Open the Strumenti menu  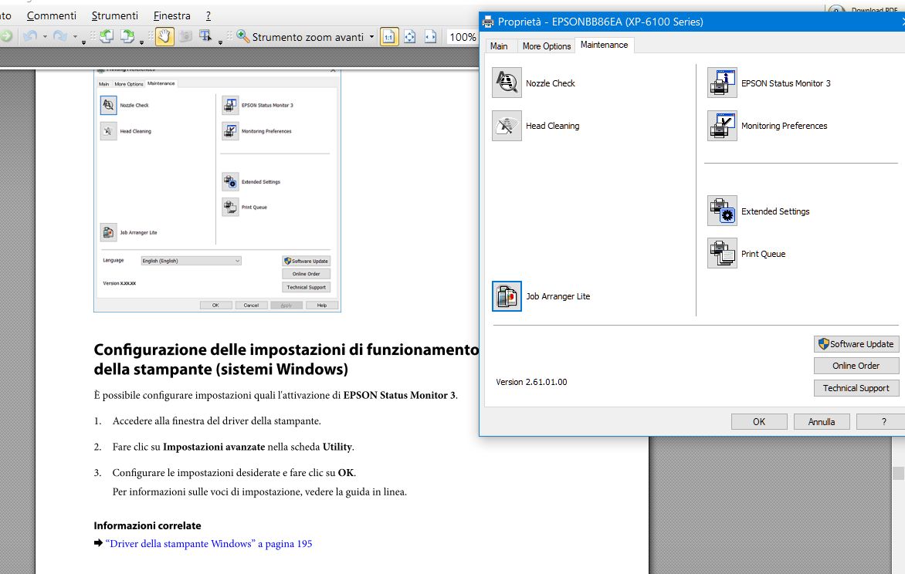click(115, 15)
